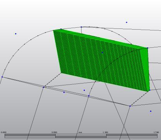This screenshot has height=140, width=161.
Task: Pick the blue vertex at right end of double line
Action: pyautogui.click(x=130, y=106)
